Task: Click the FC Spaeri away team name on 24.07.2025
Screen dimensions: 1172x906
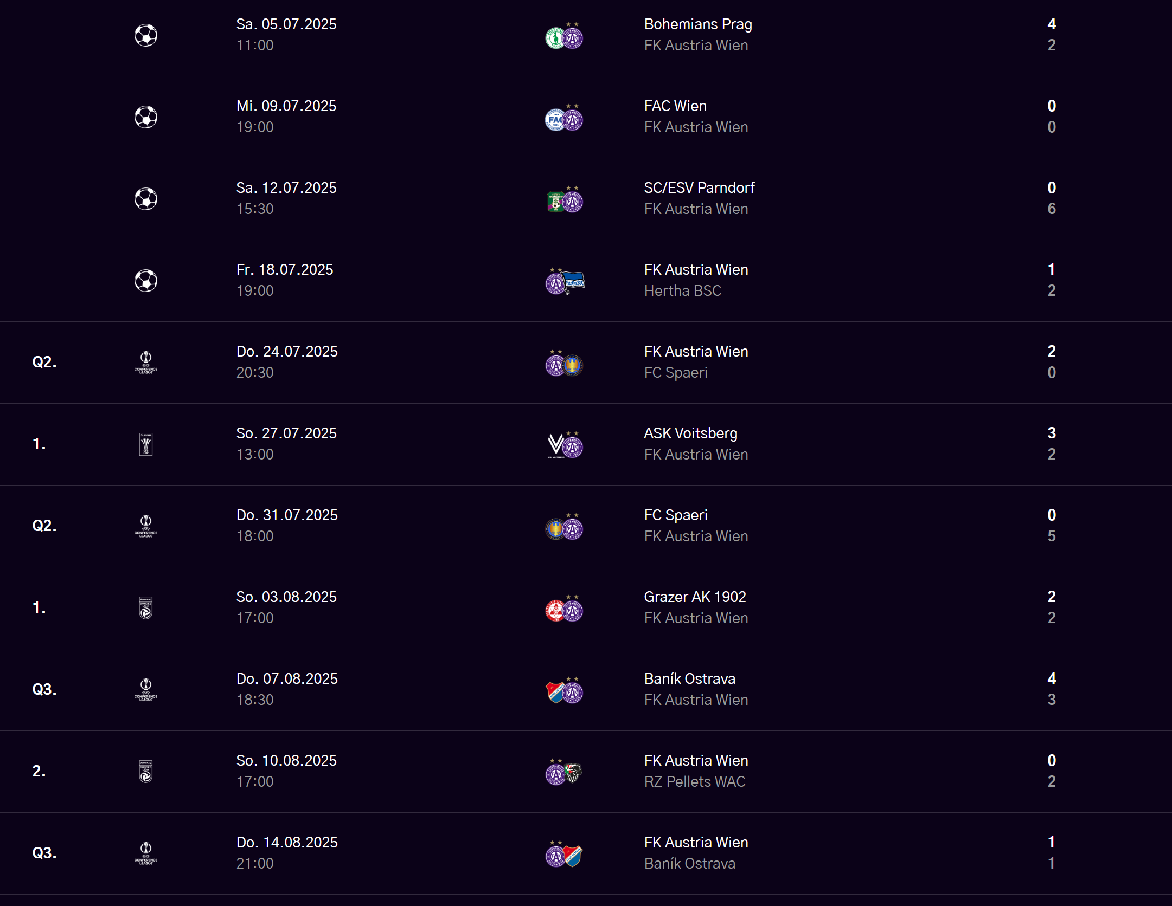Action: tap(676, 373)
